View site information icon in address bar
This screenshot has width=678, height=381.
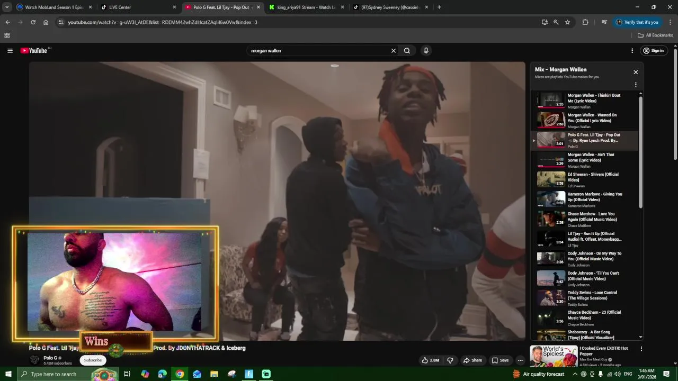point(61,22)
